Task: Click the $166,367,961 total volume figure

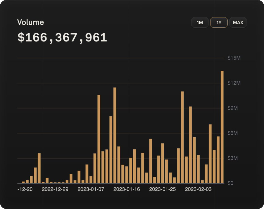Action: point(62,38)
